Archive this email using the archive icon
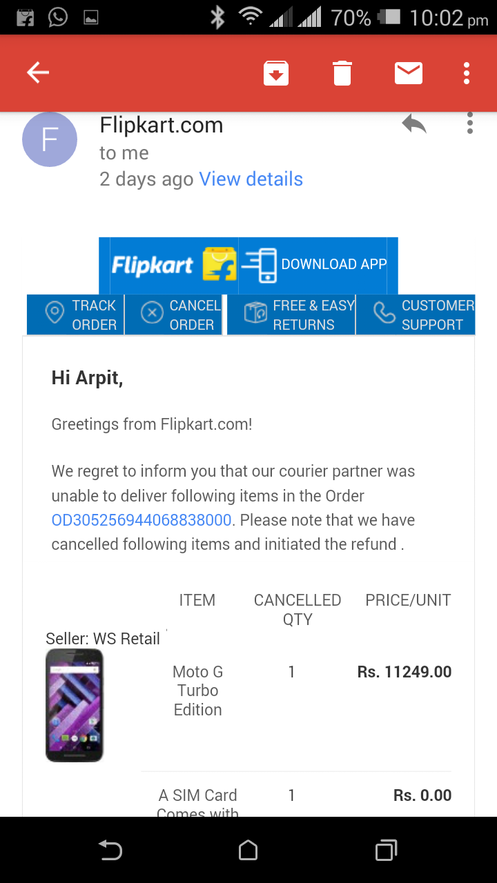Viewport: 497px width, 883px height. [x=276, y=72]
